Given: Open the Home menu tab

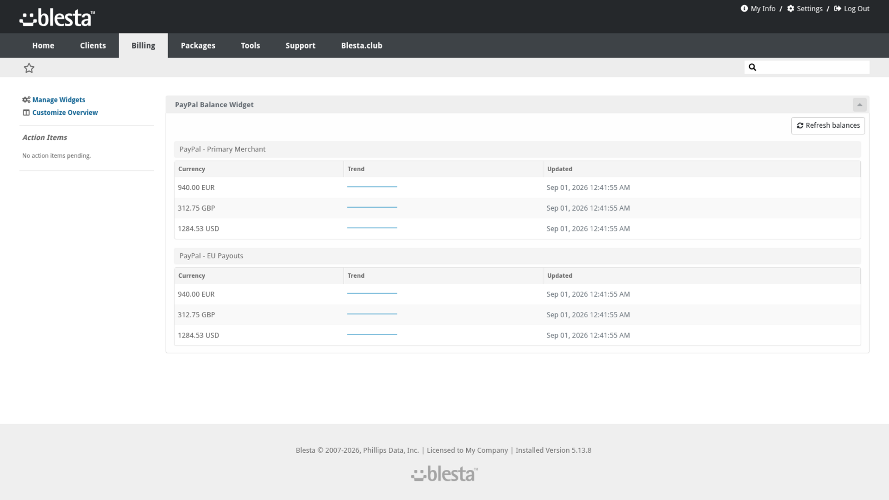Looking at the screenshot, I should [x=43, y=45].
